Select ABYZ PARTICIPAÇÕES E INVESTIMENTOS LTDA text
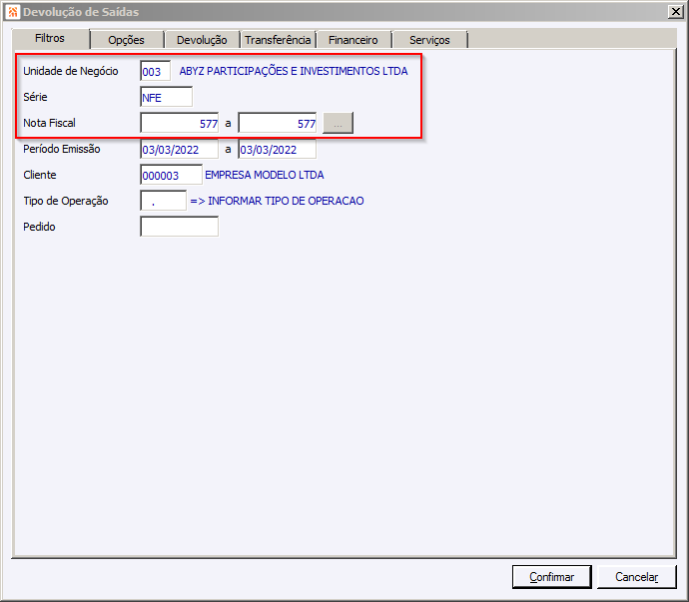The image size is (689, 602). point(294,71)
